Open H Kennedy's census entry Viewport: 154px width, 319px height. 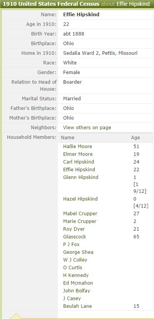click(76, 275)
